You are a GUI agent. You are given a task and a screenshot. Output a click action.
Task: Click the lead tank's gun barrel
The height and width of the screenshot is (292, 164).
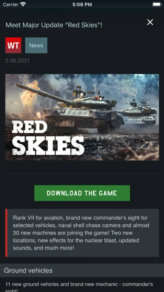tap(45, 94)
